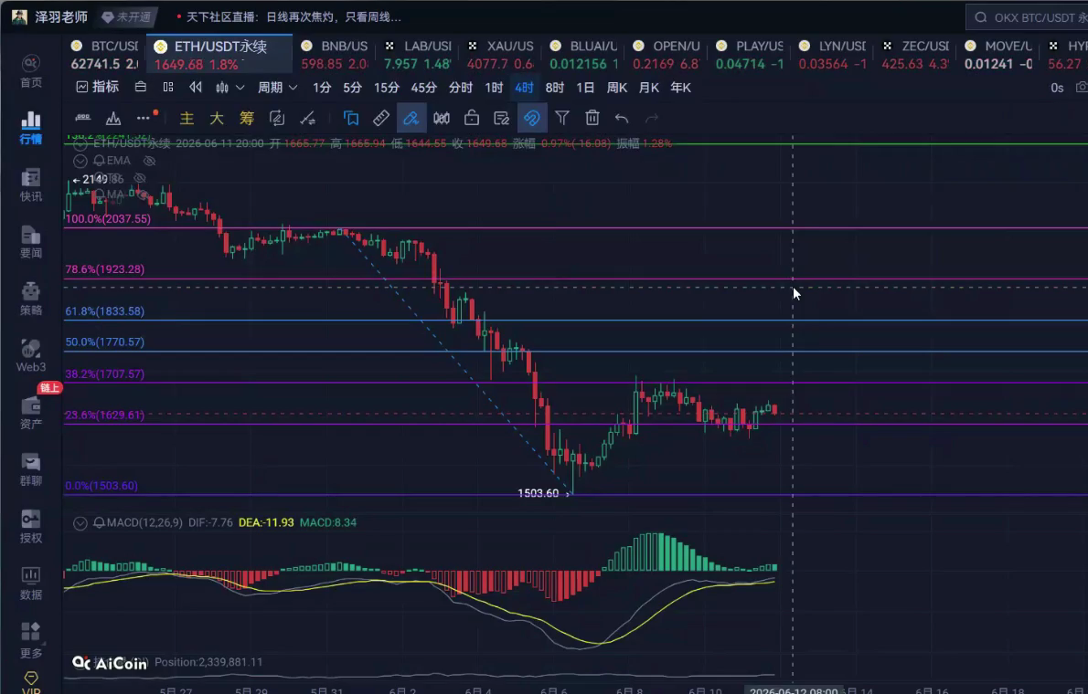The height and width of the screenshot is (694, 1088).
Task: Toggle the magnet snap mode
Action: tap(532, 118)
